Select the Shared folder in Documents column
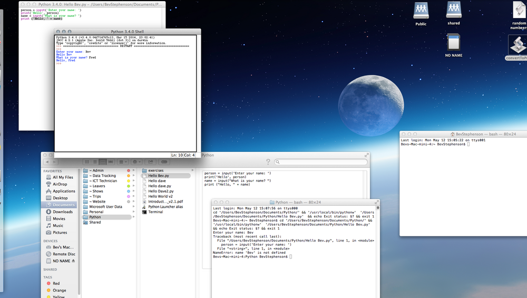The image size is (527, 298). click(107, 223)
